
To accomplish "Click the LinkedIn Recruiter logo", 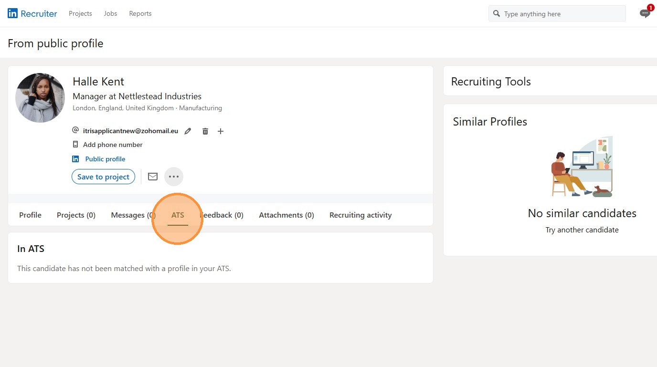I will [32, 13].
